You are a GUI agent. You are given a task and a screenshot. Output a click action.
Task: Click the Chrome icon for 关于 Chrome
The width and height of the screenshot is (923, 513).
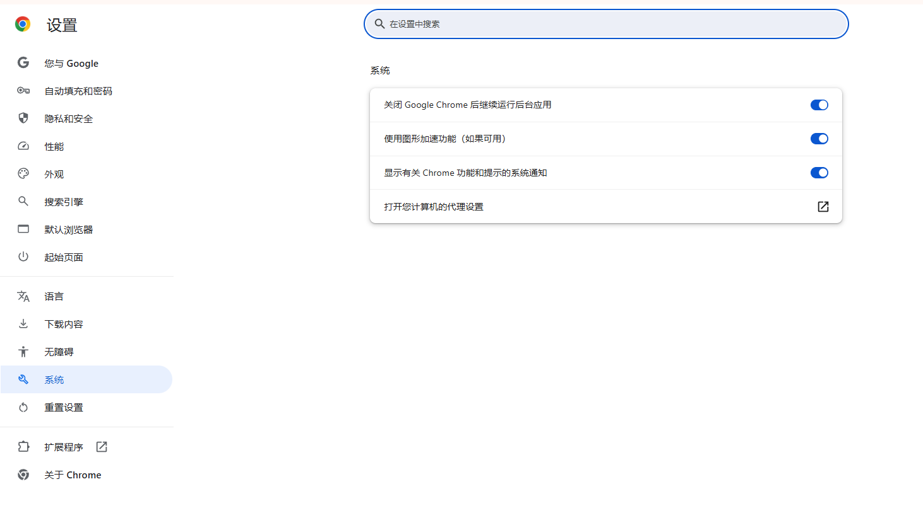23,475
